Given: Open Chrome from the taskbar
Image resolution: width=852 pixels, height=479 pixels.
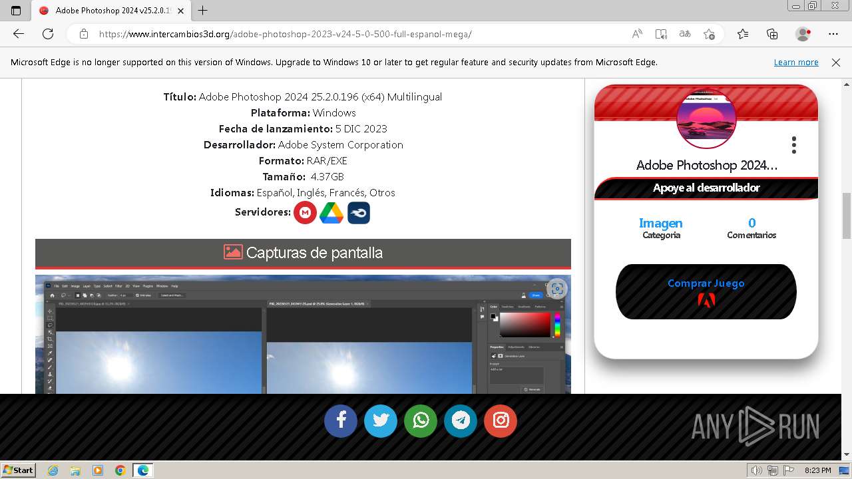Looking at the screenshot, I should point(120,470).
